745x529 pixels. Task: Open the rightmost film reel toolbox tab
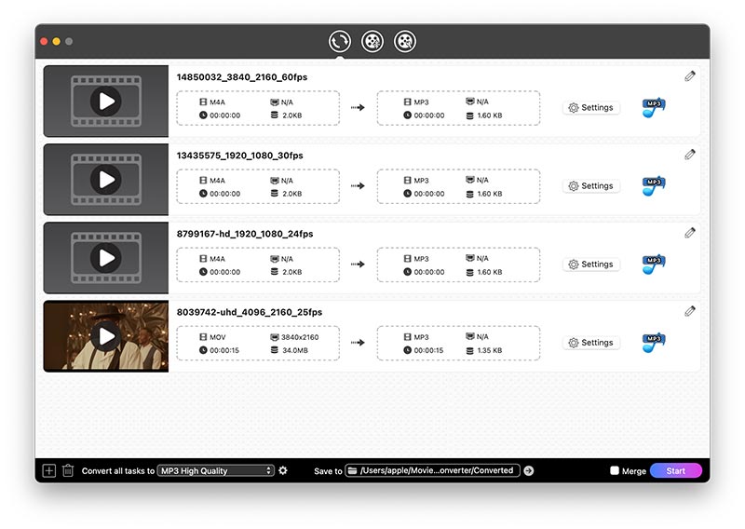click(404, 41)
